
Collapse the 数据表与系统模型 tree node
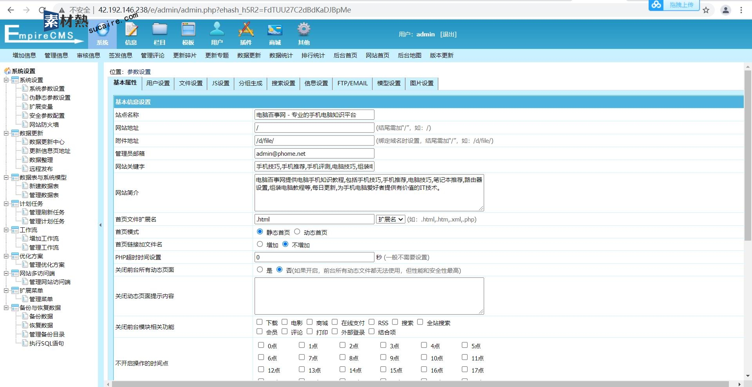pos(6,177)
